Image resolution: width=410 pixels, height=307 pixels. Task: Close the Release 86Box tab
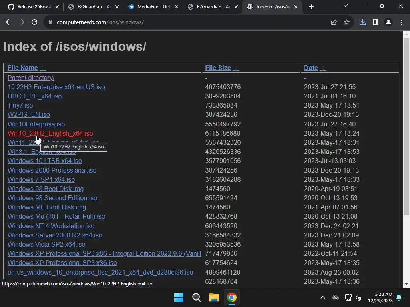coord(57,7)
